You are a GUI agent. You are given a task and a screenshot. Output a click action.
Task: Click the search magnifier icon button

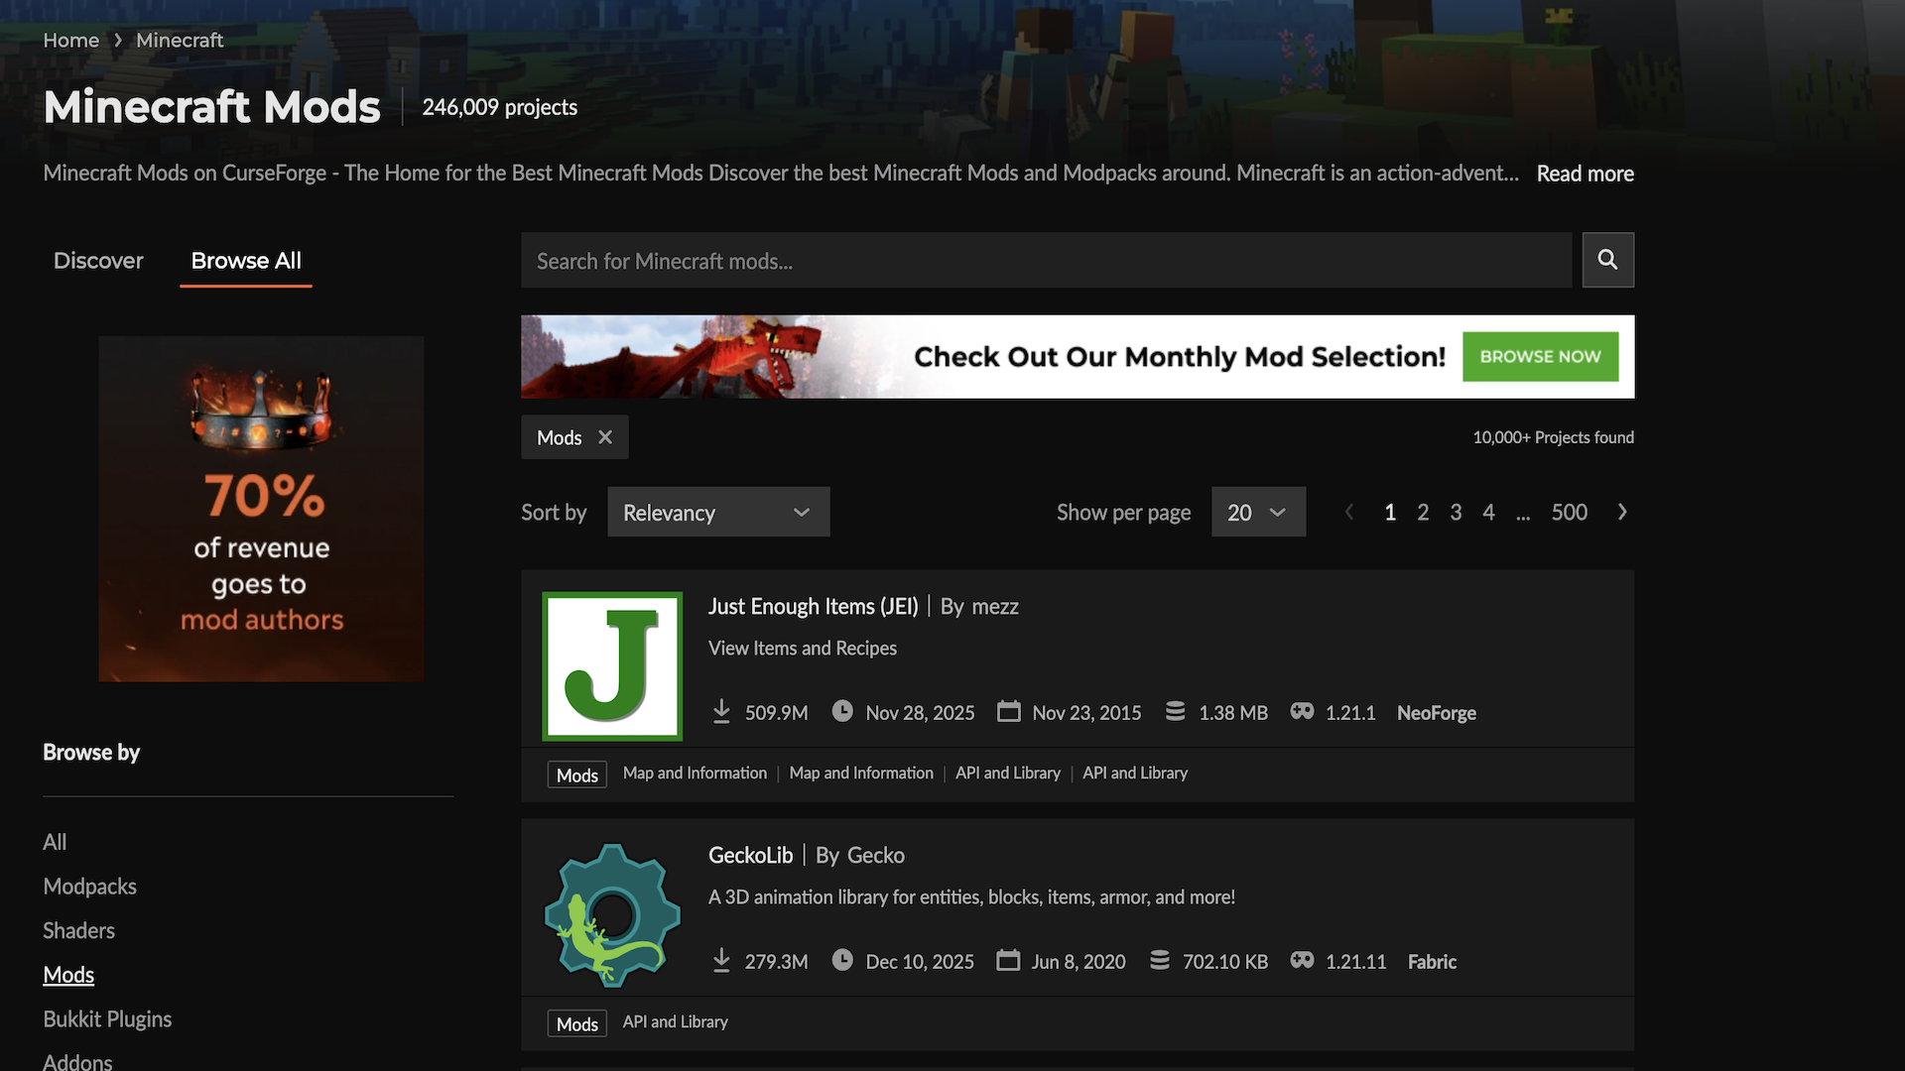(1607, 260)
